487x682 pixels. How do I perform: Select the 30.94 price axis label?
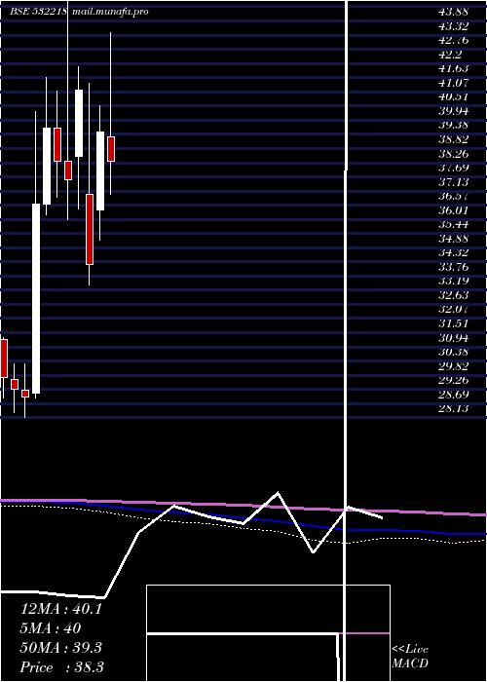(454, 338)
